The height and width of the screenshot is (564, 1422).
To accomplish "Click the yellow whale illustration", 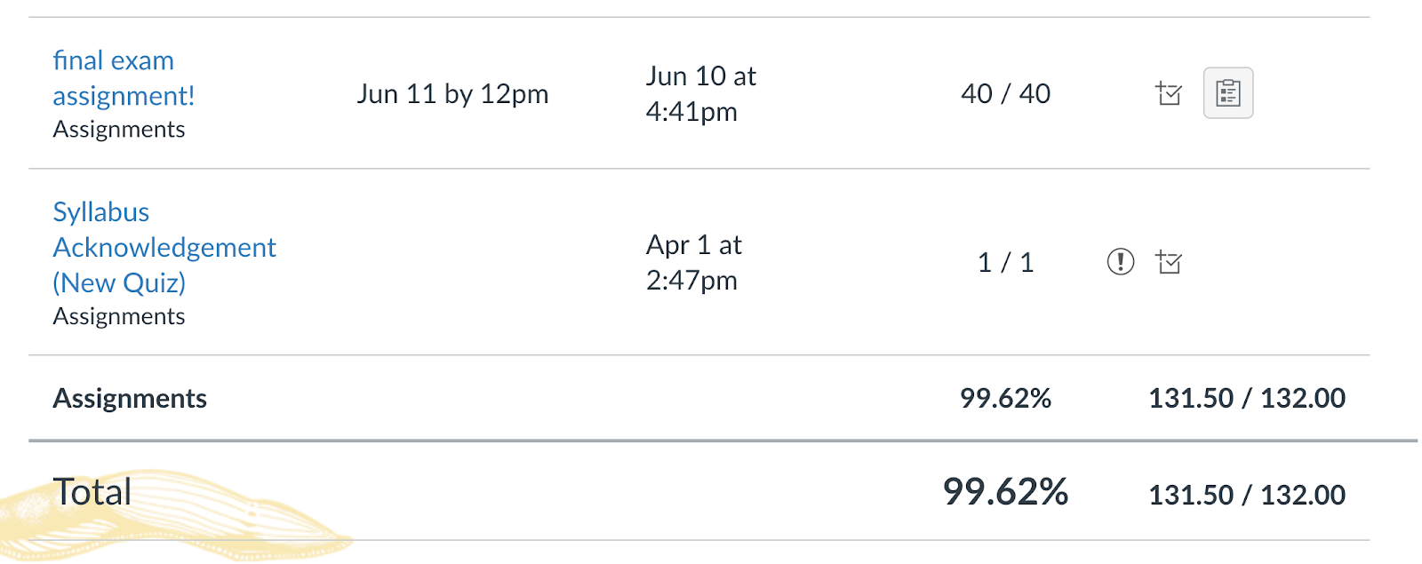I will [222, 524].
